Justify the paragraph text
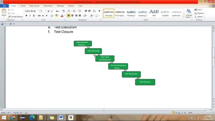 [x=80, y=15]
